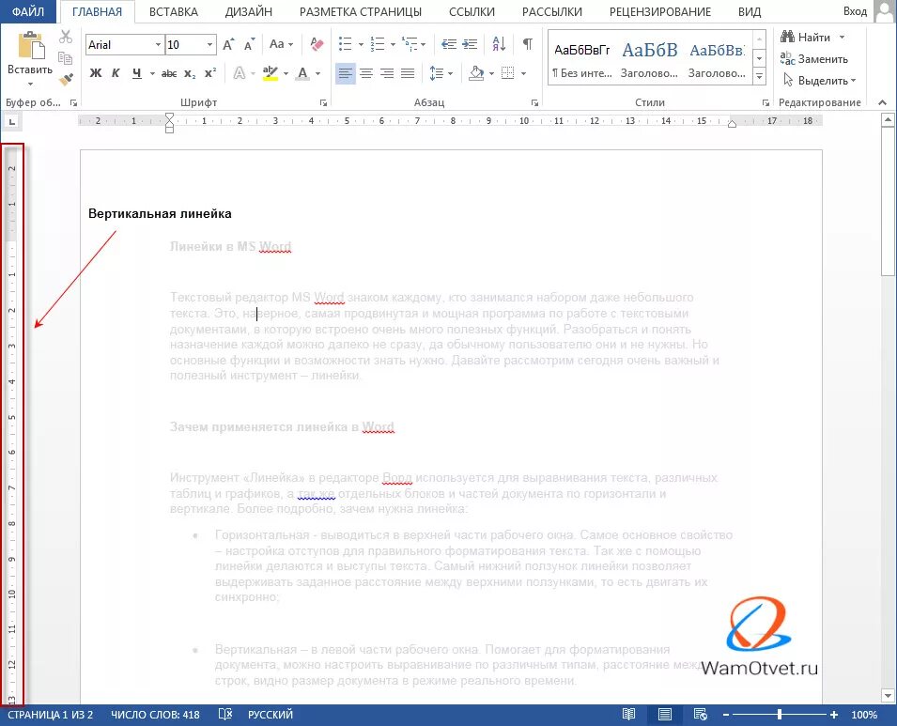Click the text effects letter A icon
897x726 pixels.
(240, 73)
